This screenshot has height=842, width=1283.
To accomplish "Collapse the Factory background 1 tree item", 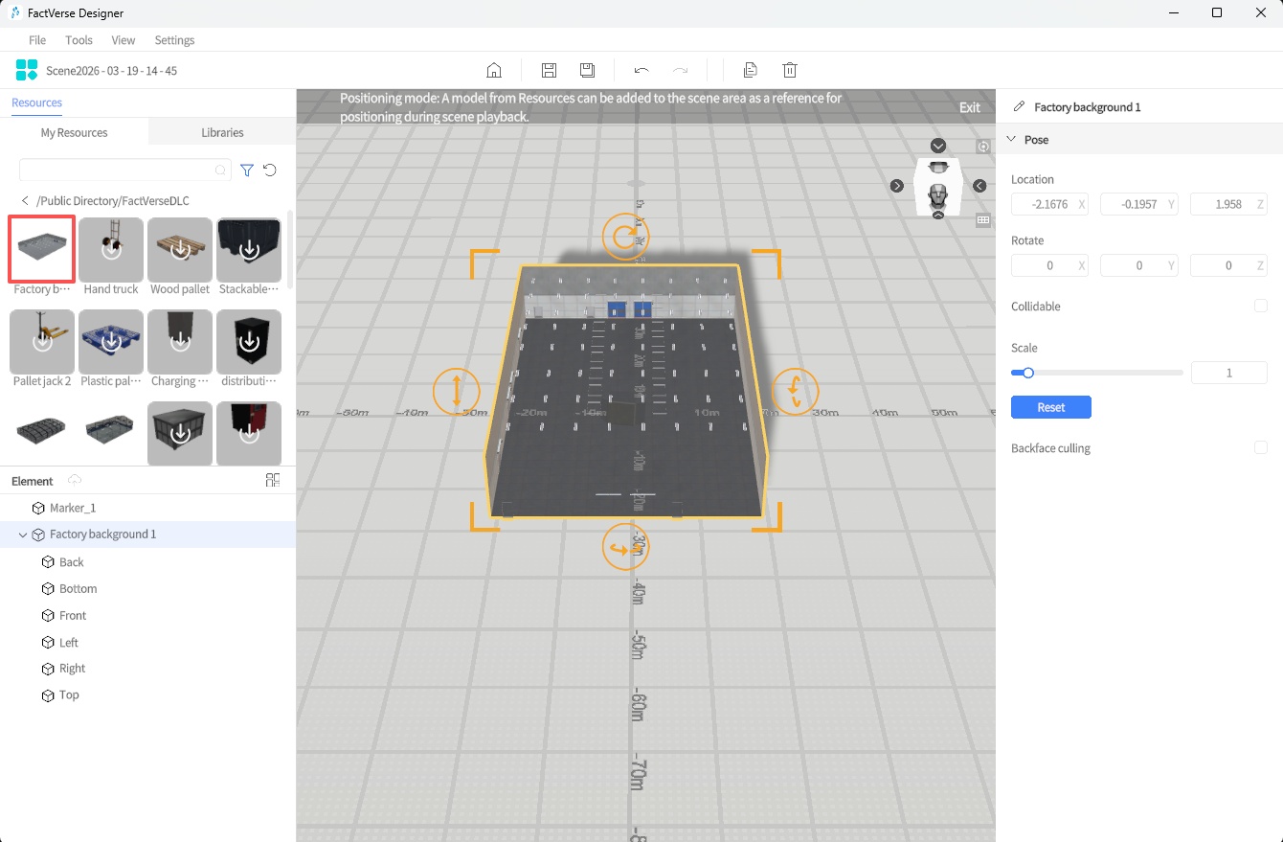I will click(24, 535).
